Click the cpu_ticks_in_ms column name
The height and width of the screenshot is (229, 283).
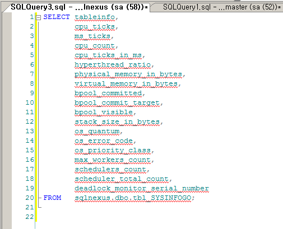coord(108,55)
